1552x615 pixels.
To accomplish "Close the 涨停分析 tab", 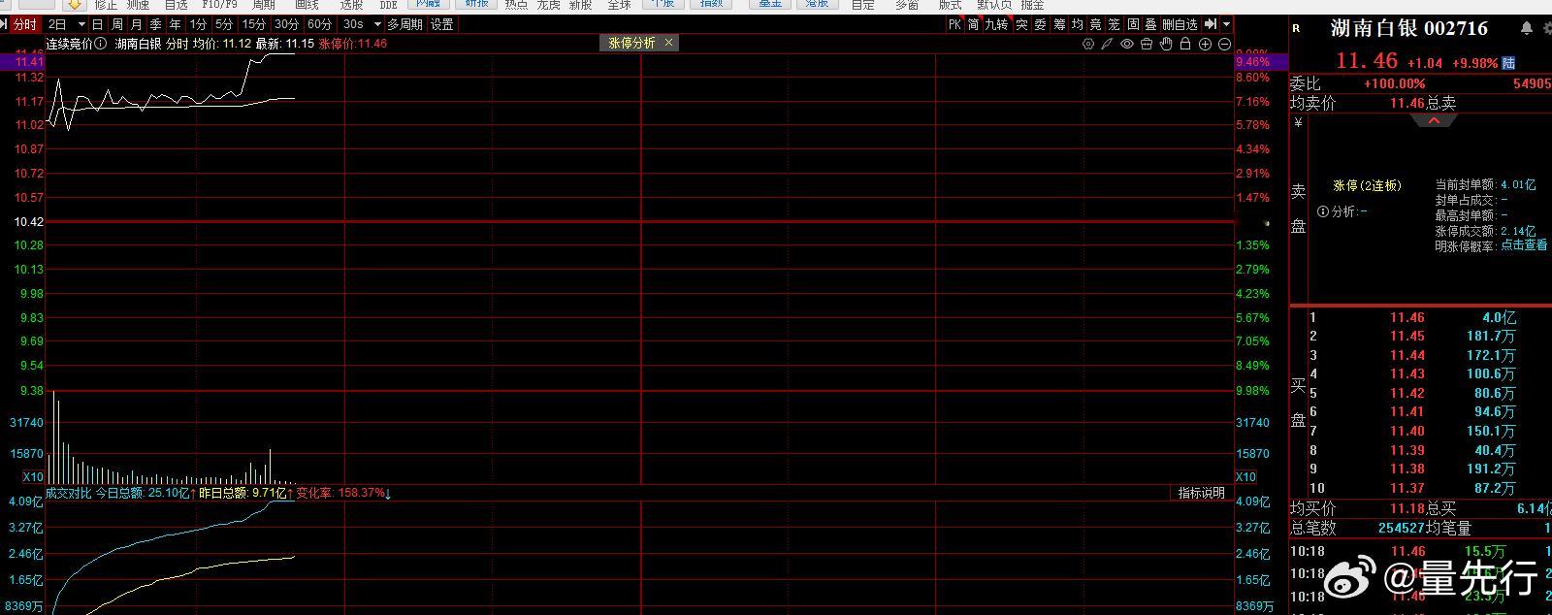I will [669, 43].
